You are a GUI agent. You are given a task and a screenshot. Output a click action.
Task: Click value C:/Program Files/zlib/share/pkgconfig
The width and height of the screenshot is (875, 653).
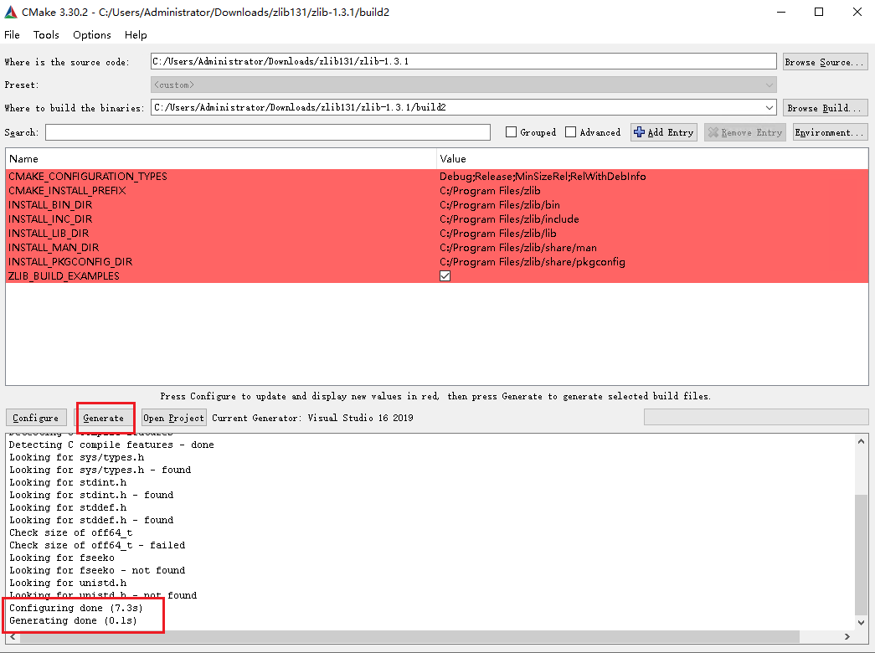coord(533,262)
